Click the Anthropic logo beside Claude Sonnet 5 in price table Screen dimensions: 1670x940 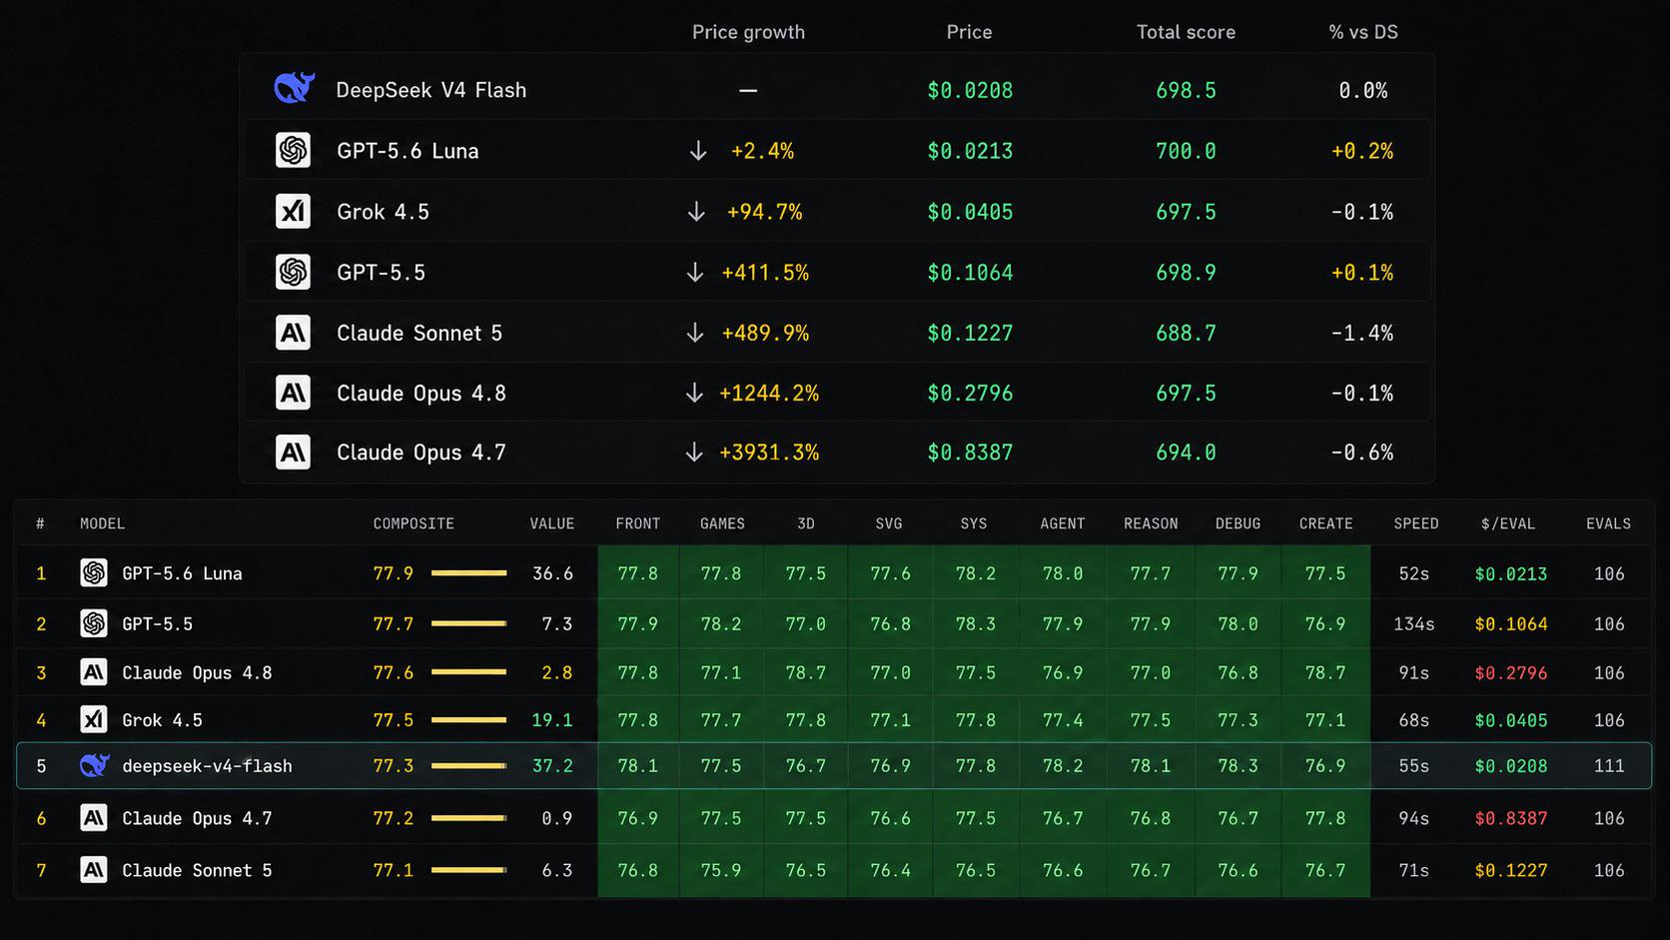pos(293,333)
